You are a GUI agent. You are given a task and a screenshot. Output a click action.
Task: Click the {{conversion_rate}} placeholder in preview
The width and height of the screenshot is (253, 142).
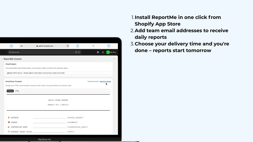pos(77,127)
